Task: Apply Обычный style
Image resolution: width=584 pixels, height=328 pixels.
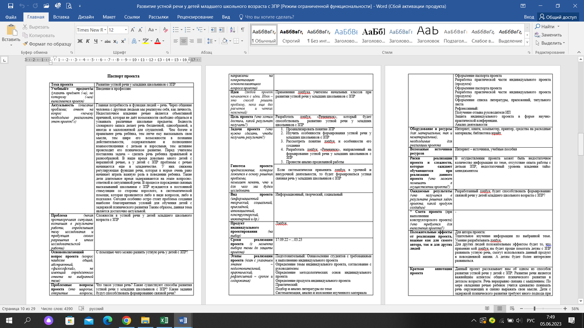Action: click(264, 35)
